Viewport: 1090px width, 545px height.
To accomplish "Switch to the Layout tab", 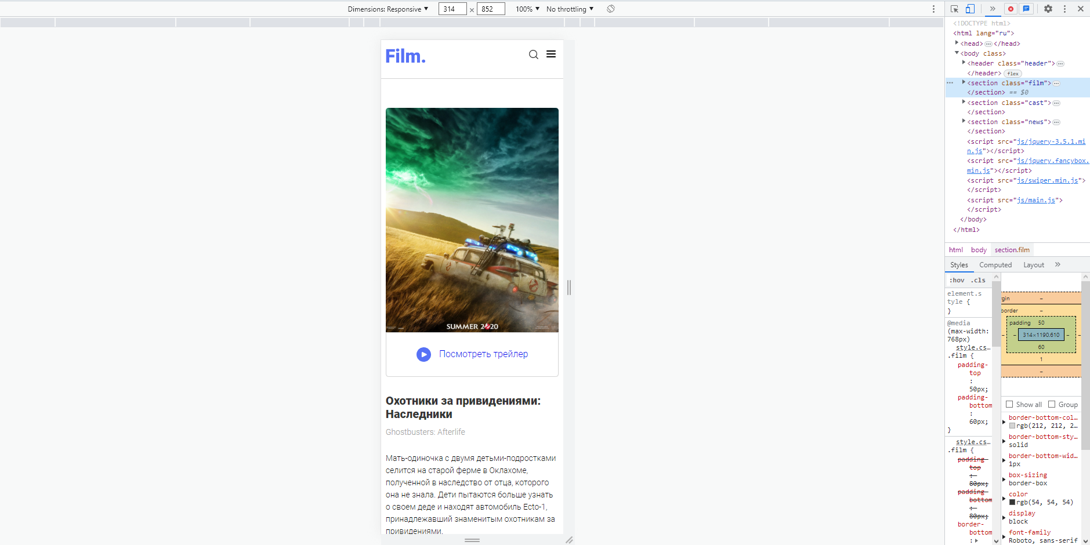I will pos(1033,264).
